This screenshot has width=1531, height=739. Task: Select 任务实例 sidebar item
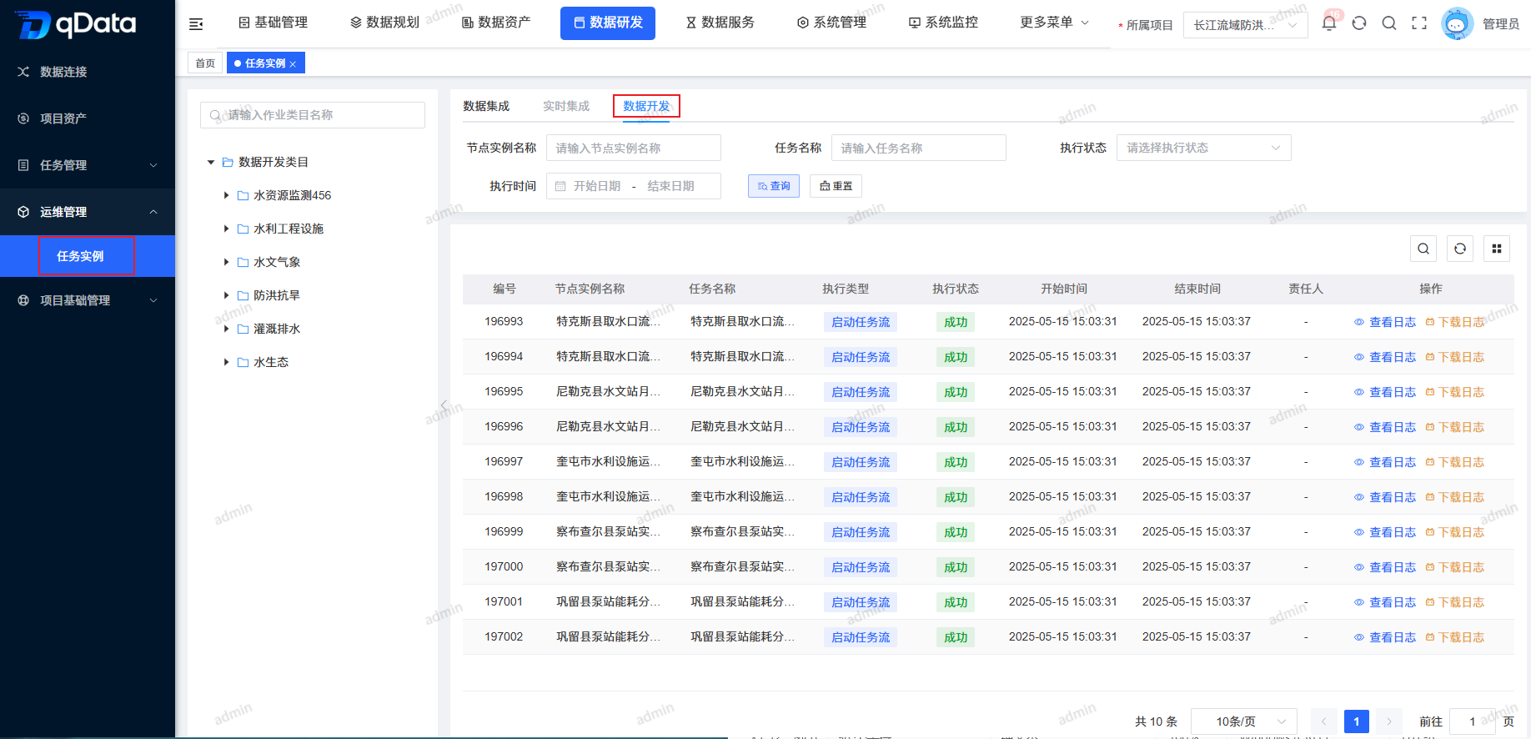[88, 256]
